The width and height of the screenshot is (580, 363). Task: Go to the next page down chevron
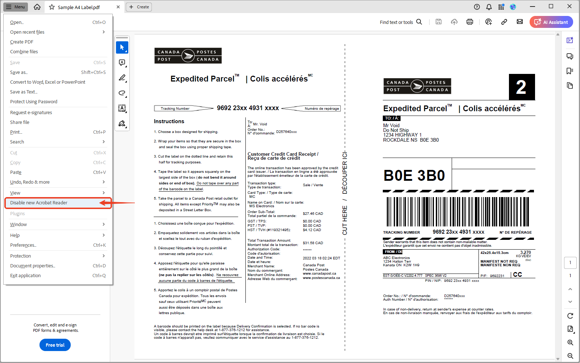click(570, 301)
